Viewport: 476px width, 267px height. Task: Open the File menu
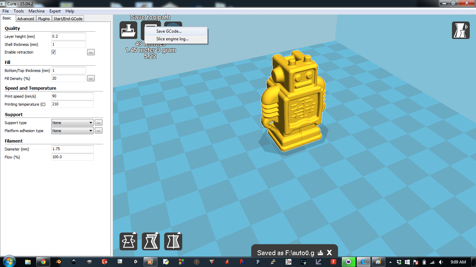click(x=6, y=11)
